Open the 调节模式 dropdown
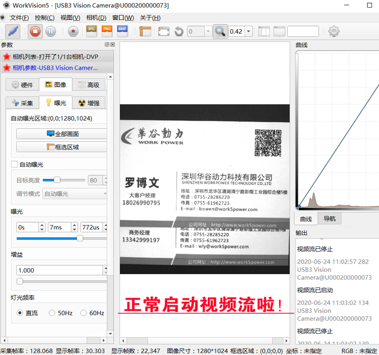The height and width of the screenshot is (355, 379). click(x=75, y=194)
